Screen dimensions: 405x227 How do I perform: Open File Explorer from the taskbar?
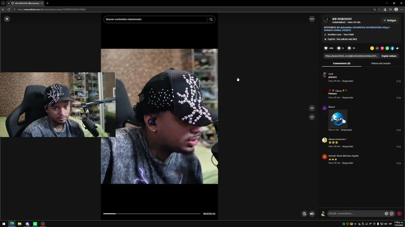(x=20, y=224)
